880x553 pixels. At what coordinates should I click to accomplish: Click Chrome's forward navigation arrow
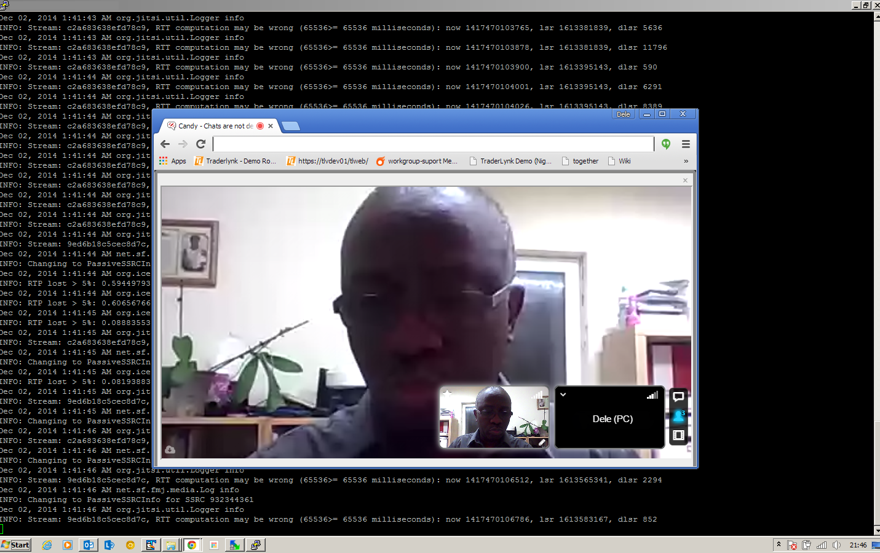click(183, 144)
